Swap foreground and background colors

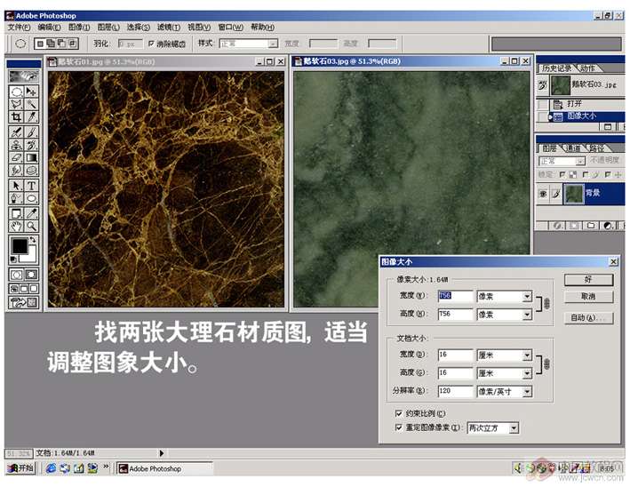tap(33, 240)
